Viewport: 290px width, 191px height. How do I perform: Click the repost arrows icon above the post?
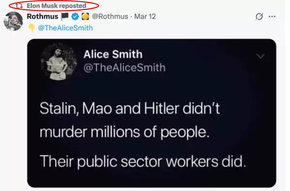tap(19, 6)
